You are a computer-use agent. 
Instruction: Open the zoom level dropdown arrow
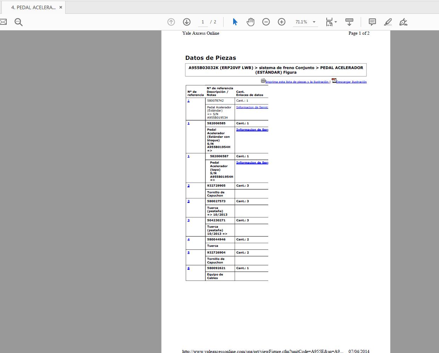314,22
